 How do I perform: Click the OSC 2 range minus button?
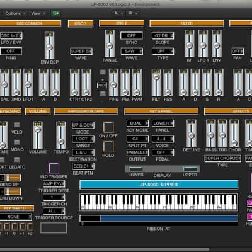coord(103,93)
